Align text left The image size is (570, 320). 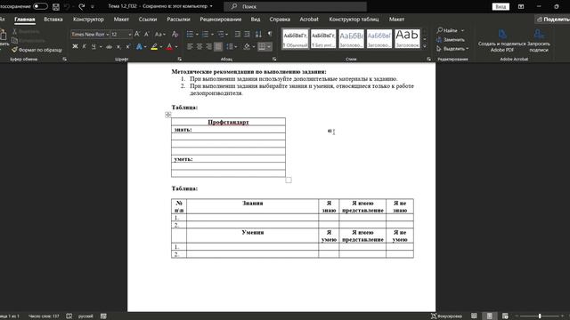pos(190,46)
